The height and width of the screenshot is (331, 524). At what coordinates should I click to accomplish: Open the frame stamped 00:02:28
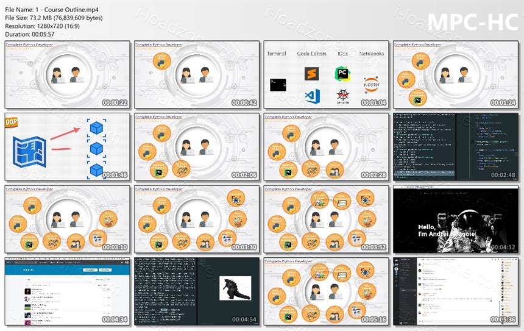coord(326,147)
